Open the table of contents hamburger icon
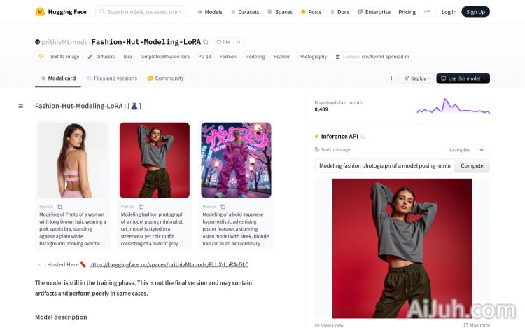Viewport: 525px width, 328px height. click(21, 106)
